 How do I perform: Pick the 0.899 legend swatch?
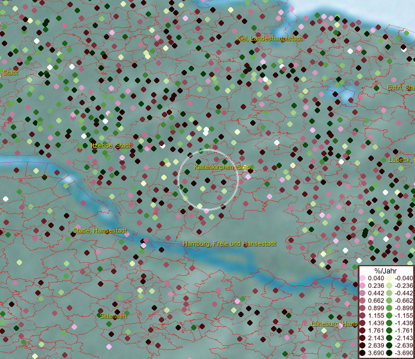[362, 308]
